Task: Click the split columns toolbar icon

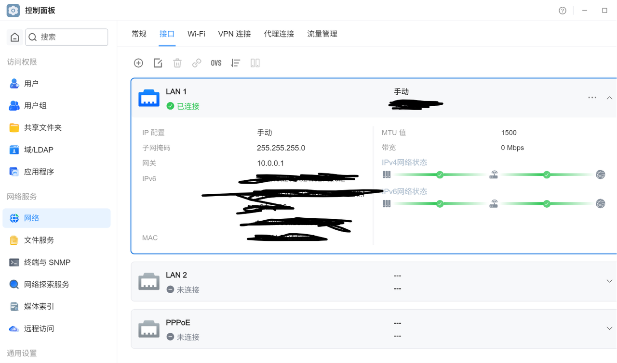Action: pos(255,63)
